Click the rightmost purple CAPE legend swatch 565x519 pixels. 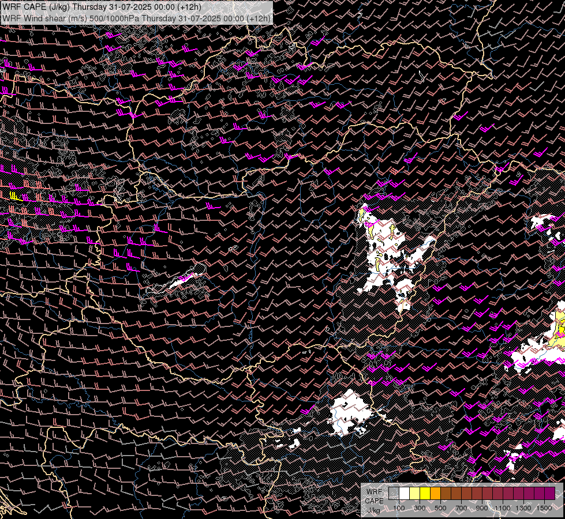pos(549,494)
